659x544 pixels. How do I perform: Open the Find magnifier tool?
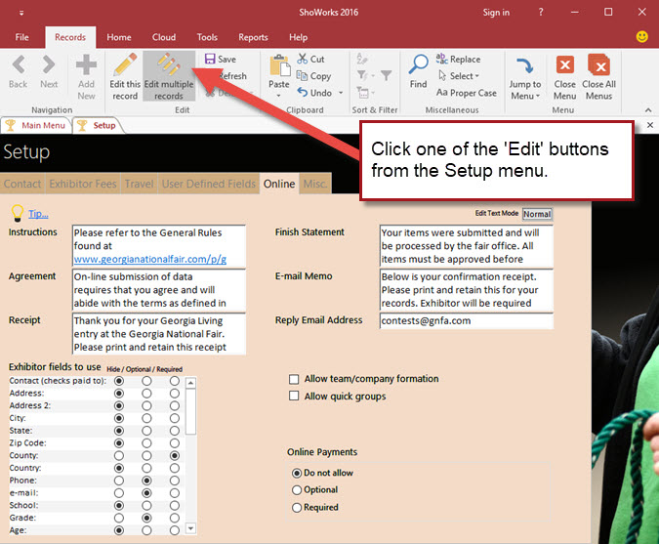[418, 66]
